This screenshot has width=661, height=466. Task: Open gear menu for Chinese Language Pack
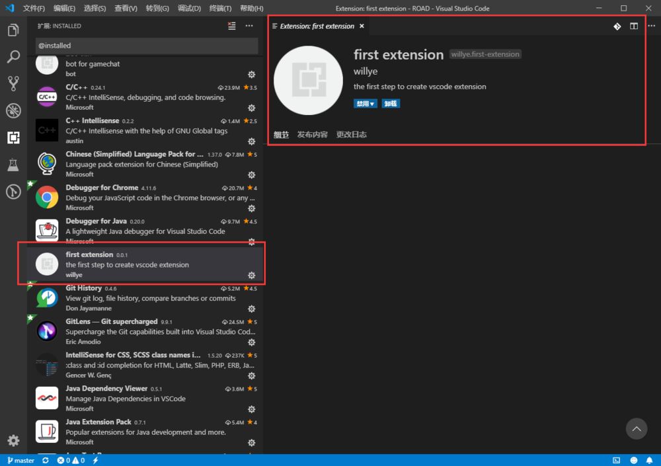pos(252,175)
